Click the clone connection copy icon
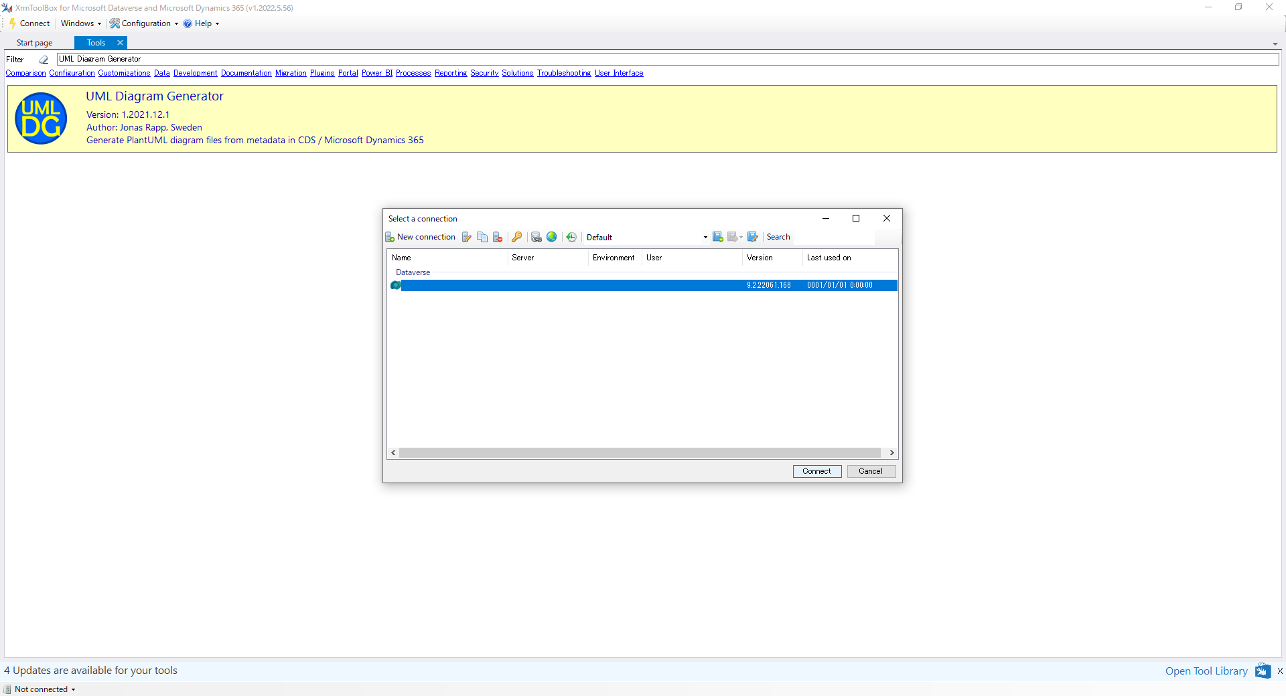 482,237
